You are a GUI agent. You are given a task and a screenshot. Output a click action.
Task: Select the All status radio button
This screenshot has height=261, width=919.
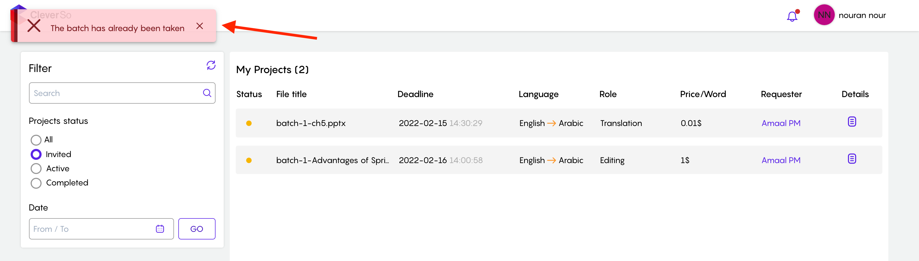[x=36, y=140]
